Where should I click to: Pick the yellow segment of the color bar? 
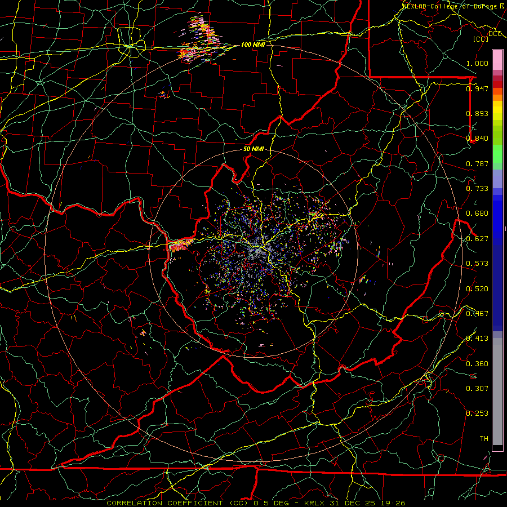pyautogui.click(x=497, y=110)
